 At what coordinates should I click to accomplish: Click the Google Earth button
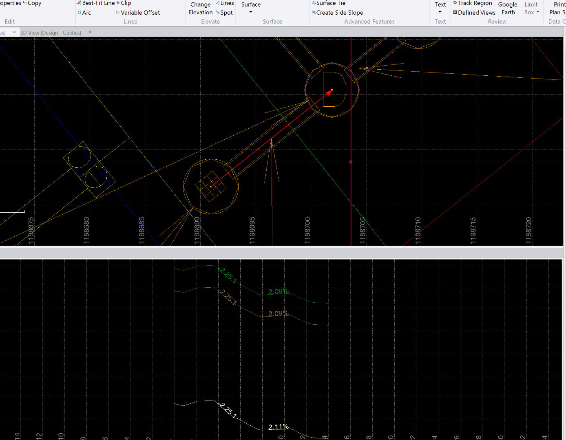(x=508, y=9)
